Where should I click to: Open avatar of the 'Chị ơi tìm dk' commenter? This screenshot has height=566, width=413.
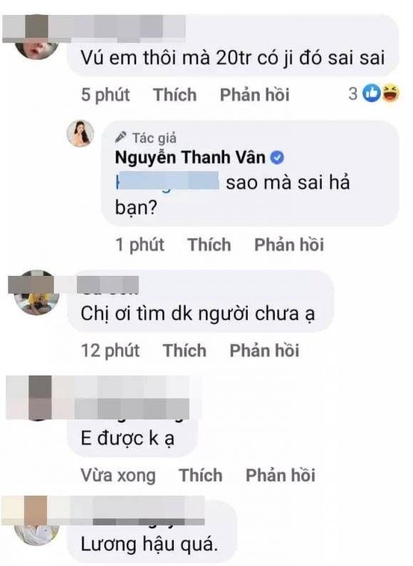(36, 292)
